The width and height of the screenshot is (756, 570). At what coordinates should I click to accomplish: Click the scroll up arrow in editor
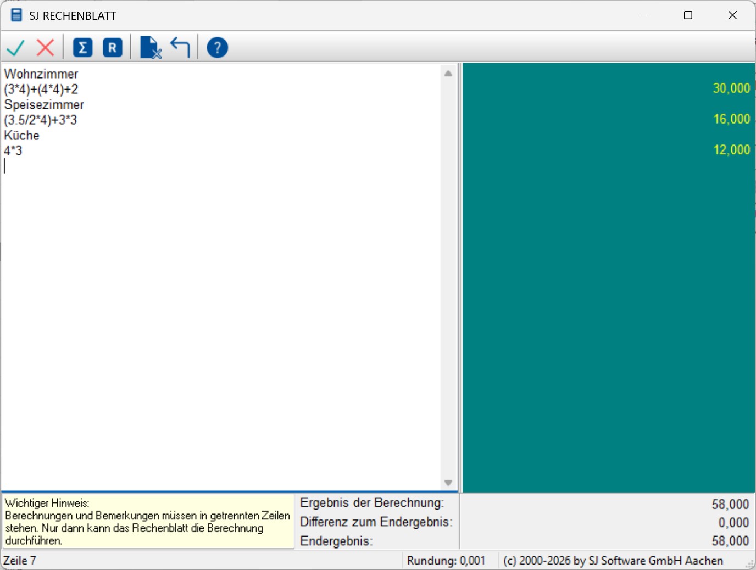click(x=448, y=74)
